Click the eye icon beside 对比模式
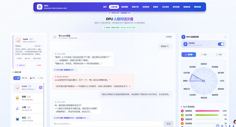The width and height of the screenshot is (236, 127). [185, 44]
